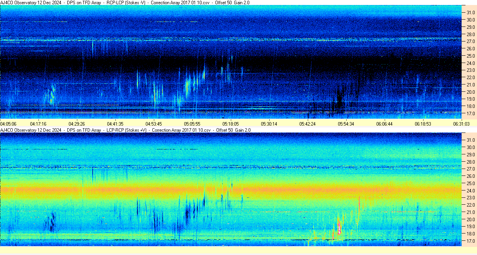Click 28.0 frequency label in Stokes +V plot
Viewport: 477px width, 255px height.
click(x=471, y=161)
